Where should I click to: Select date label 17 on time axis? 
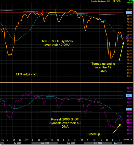45,140
